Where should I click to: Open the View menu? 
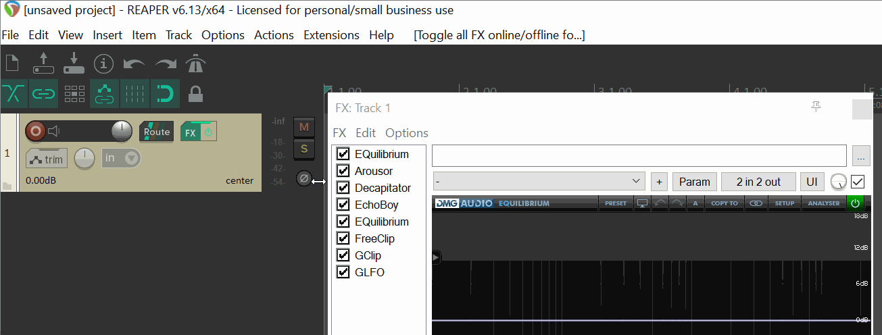pos(70,34)
